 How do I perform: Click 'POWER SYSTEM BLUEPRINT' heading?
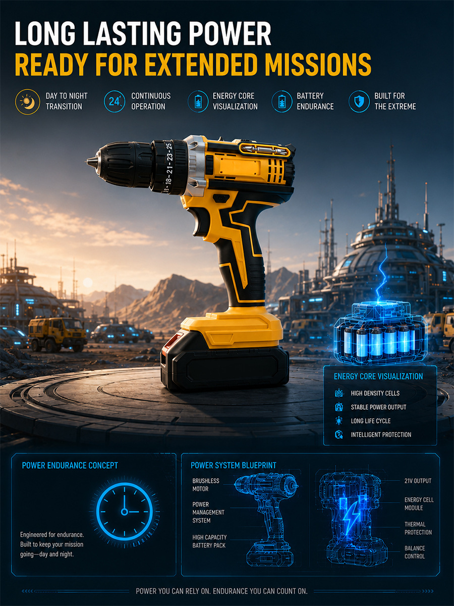(234, 465)
